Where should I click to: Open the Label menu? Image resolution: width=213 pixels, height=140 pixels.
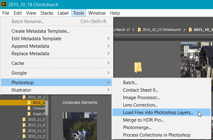tap(63, 13)
